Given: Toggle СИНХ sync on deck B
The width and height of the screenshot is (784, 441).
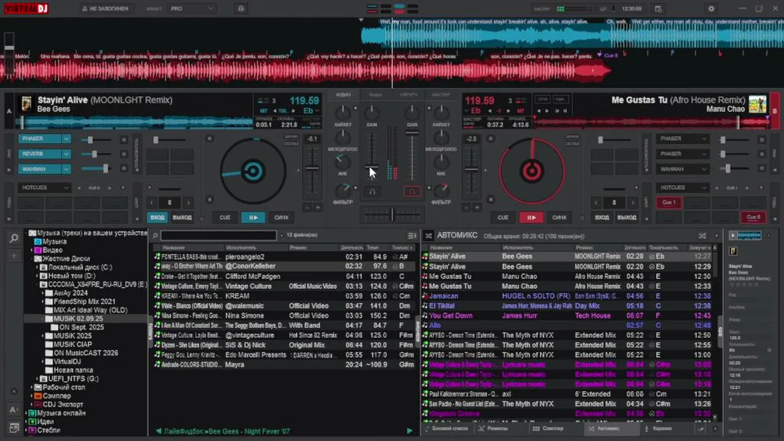Looking at the screenshot, I should point(560,217).
